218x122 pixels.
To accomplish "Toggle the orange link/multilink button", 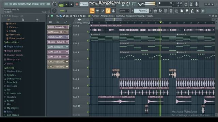I will click(x=108, y=11).
